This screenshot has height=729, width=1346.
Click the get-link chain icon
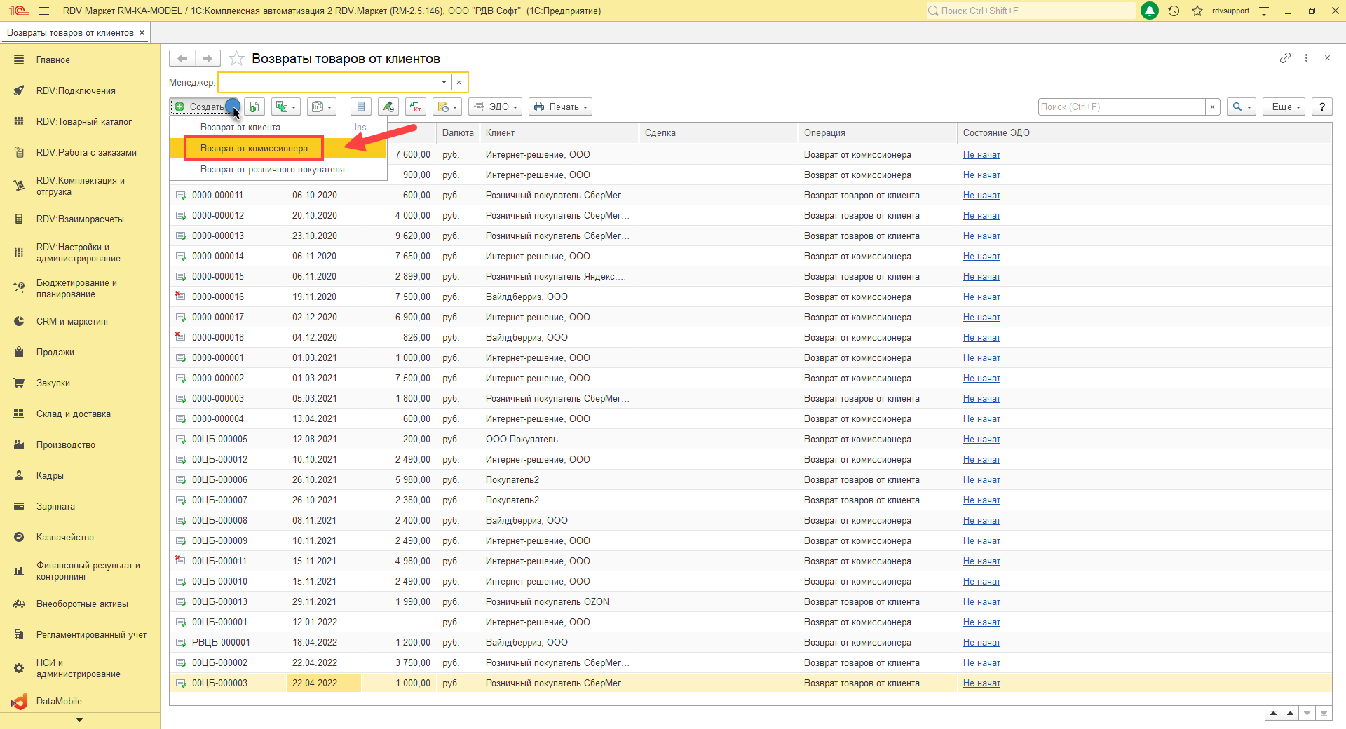(x=1285, y=58)
